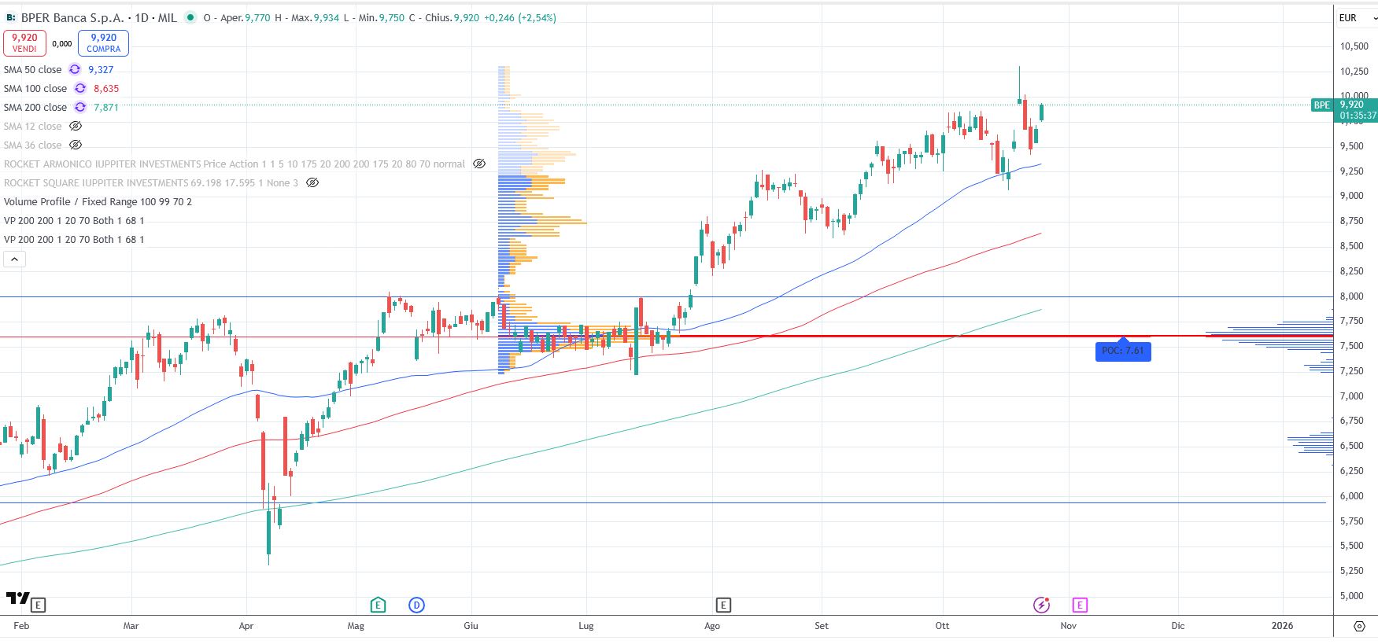Click the pink upcoming earnings E marker
The height and width of the screenshot is (644, 1378).
pyautogui.click(x=1079, y=605)
